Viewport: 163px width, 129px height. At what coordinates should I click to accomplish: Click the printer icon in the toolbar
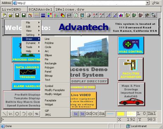coord(89,15)
